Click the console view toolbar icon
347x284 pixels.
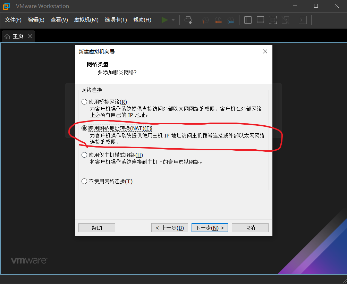(x=303, y=20)
